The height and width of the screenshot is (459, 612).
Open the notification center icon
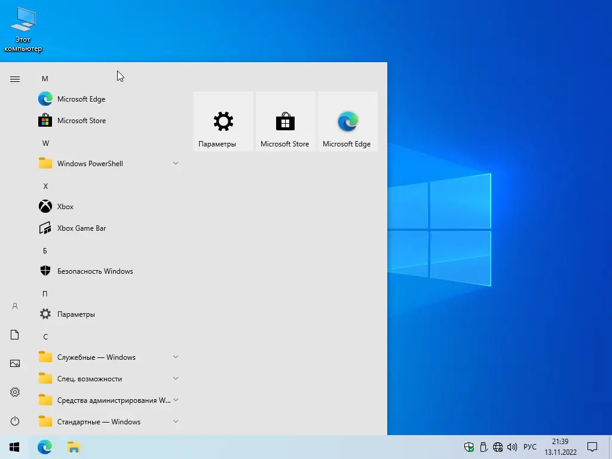592,447
